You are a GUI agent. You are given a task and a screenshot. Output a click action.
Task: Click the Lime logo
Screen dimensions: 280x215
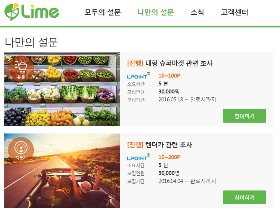click(x=31, y=12)
